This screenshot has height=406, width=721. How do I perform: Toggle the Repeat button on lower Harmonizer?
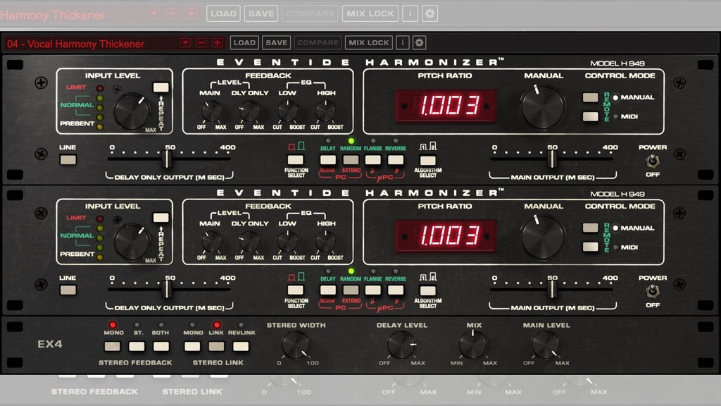(x=161, y=218)
